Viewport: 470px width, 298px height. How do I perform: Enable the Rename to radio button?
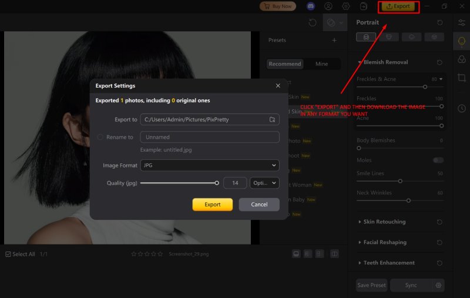pyautogui.click(x=100, y=137)
